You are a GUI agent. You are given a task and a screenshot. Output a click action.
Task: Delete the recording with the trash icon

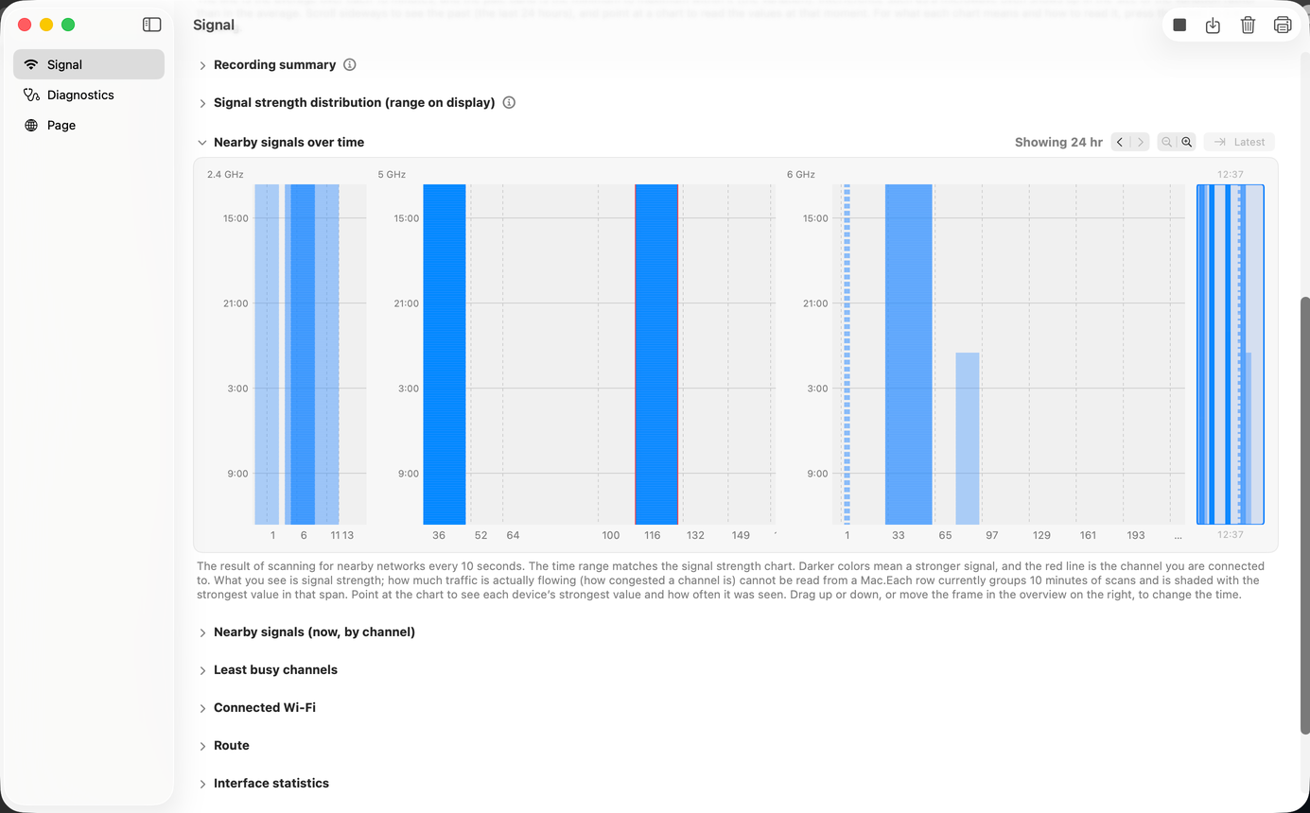click(x=1248, y=26)
